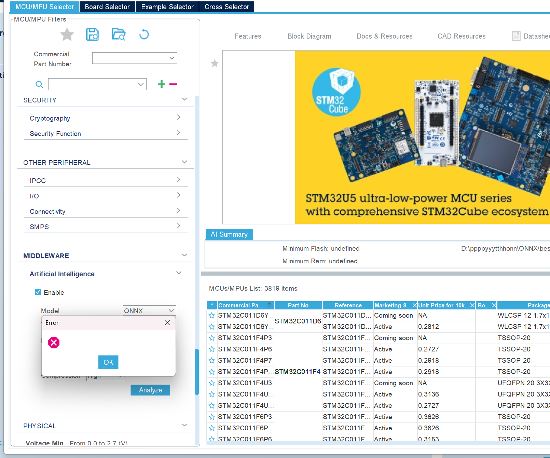Screen dimensions: 550x458
Task: Click the load saved search folder icon
Action: pos(119,34)
